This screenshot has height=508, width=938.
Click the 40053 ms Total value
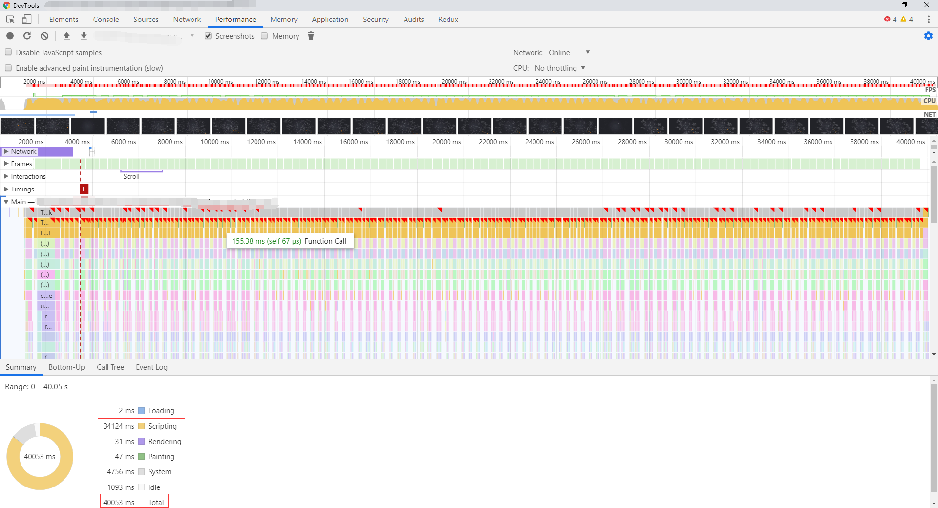click(119, 503)
